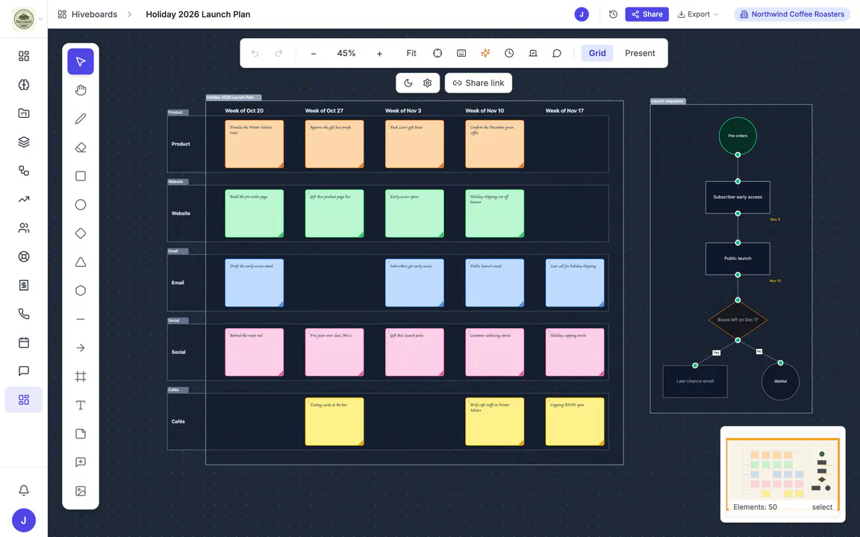The image size is (860, 537).
Task: Click the 'Week of Nov 17' column header
Action: [564, 110]
